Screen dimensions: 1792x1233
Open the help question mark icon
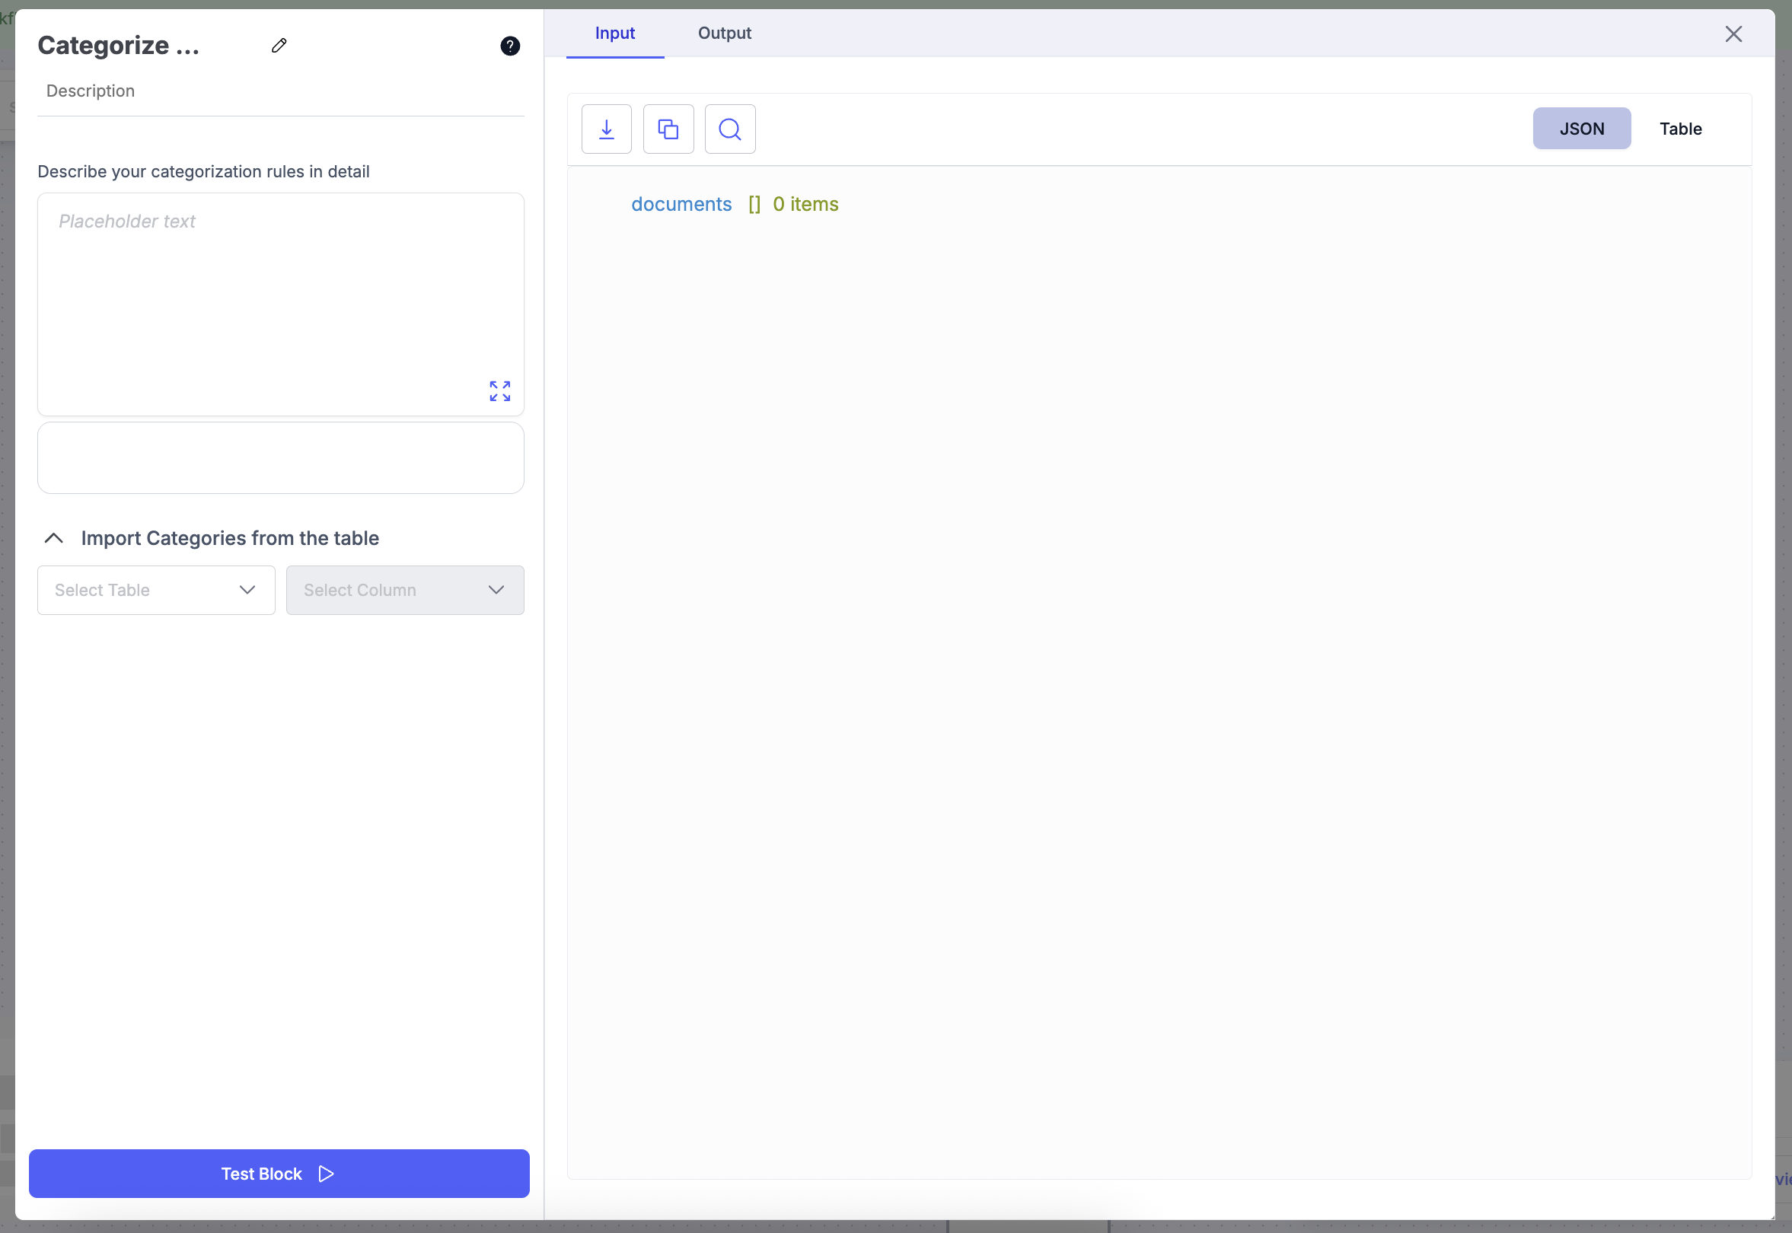[x=510, y=46]
